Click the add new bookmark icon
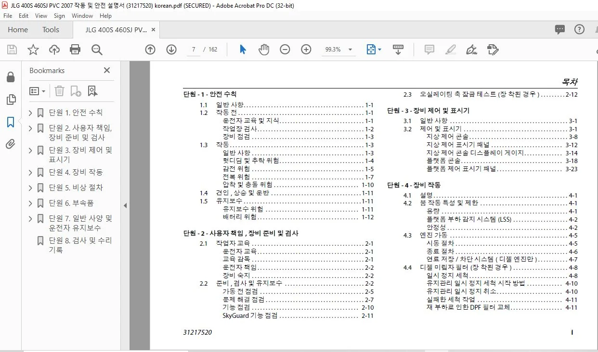 click(76, 91)
